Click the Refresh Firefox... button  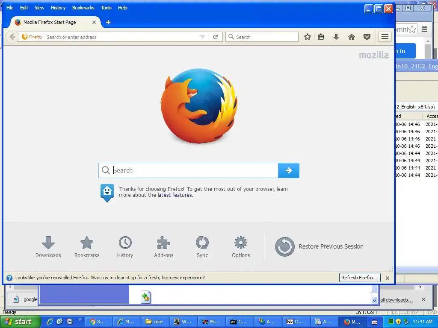tap(359, 278)
